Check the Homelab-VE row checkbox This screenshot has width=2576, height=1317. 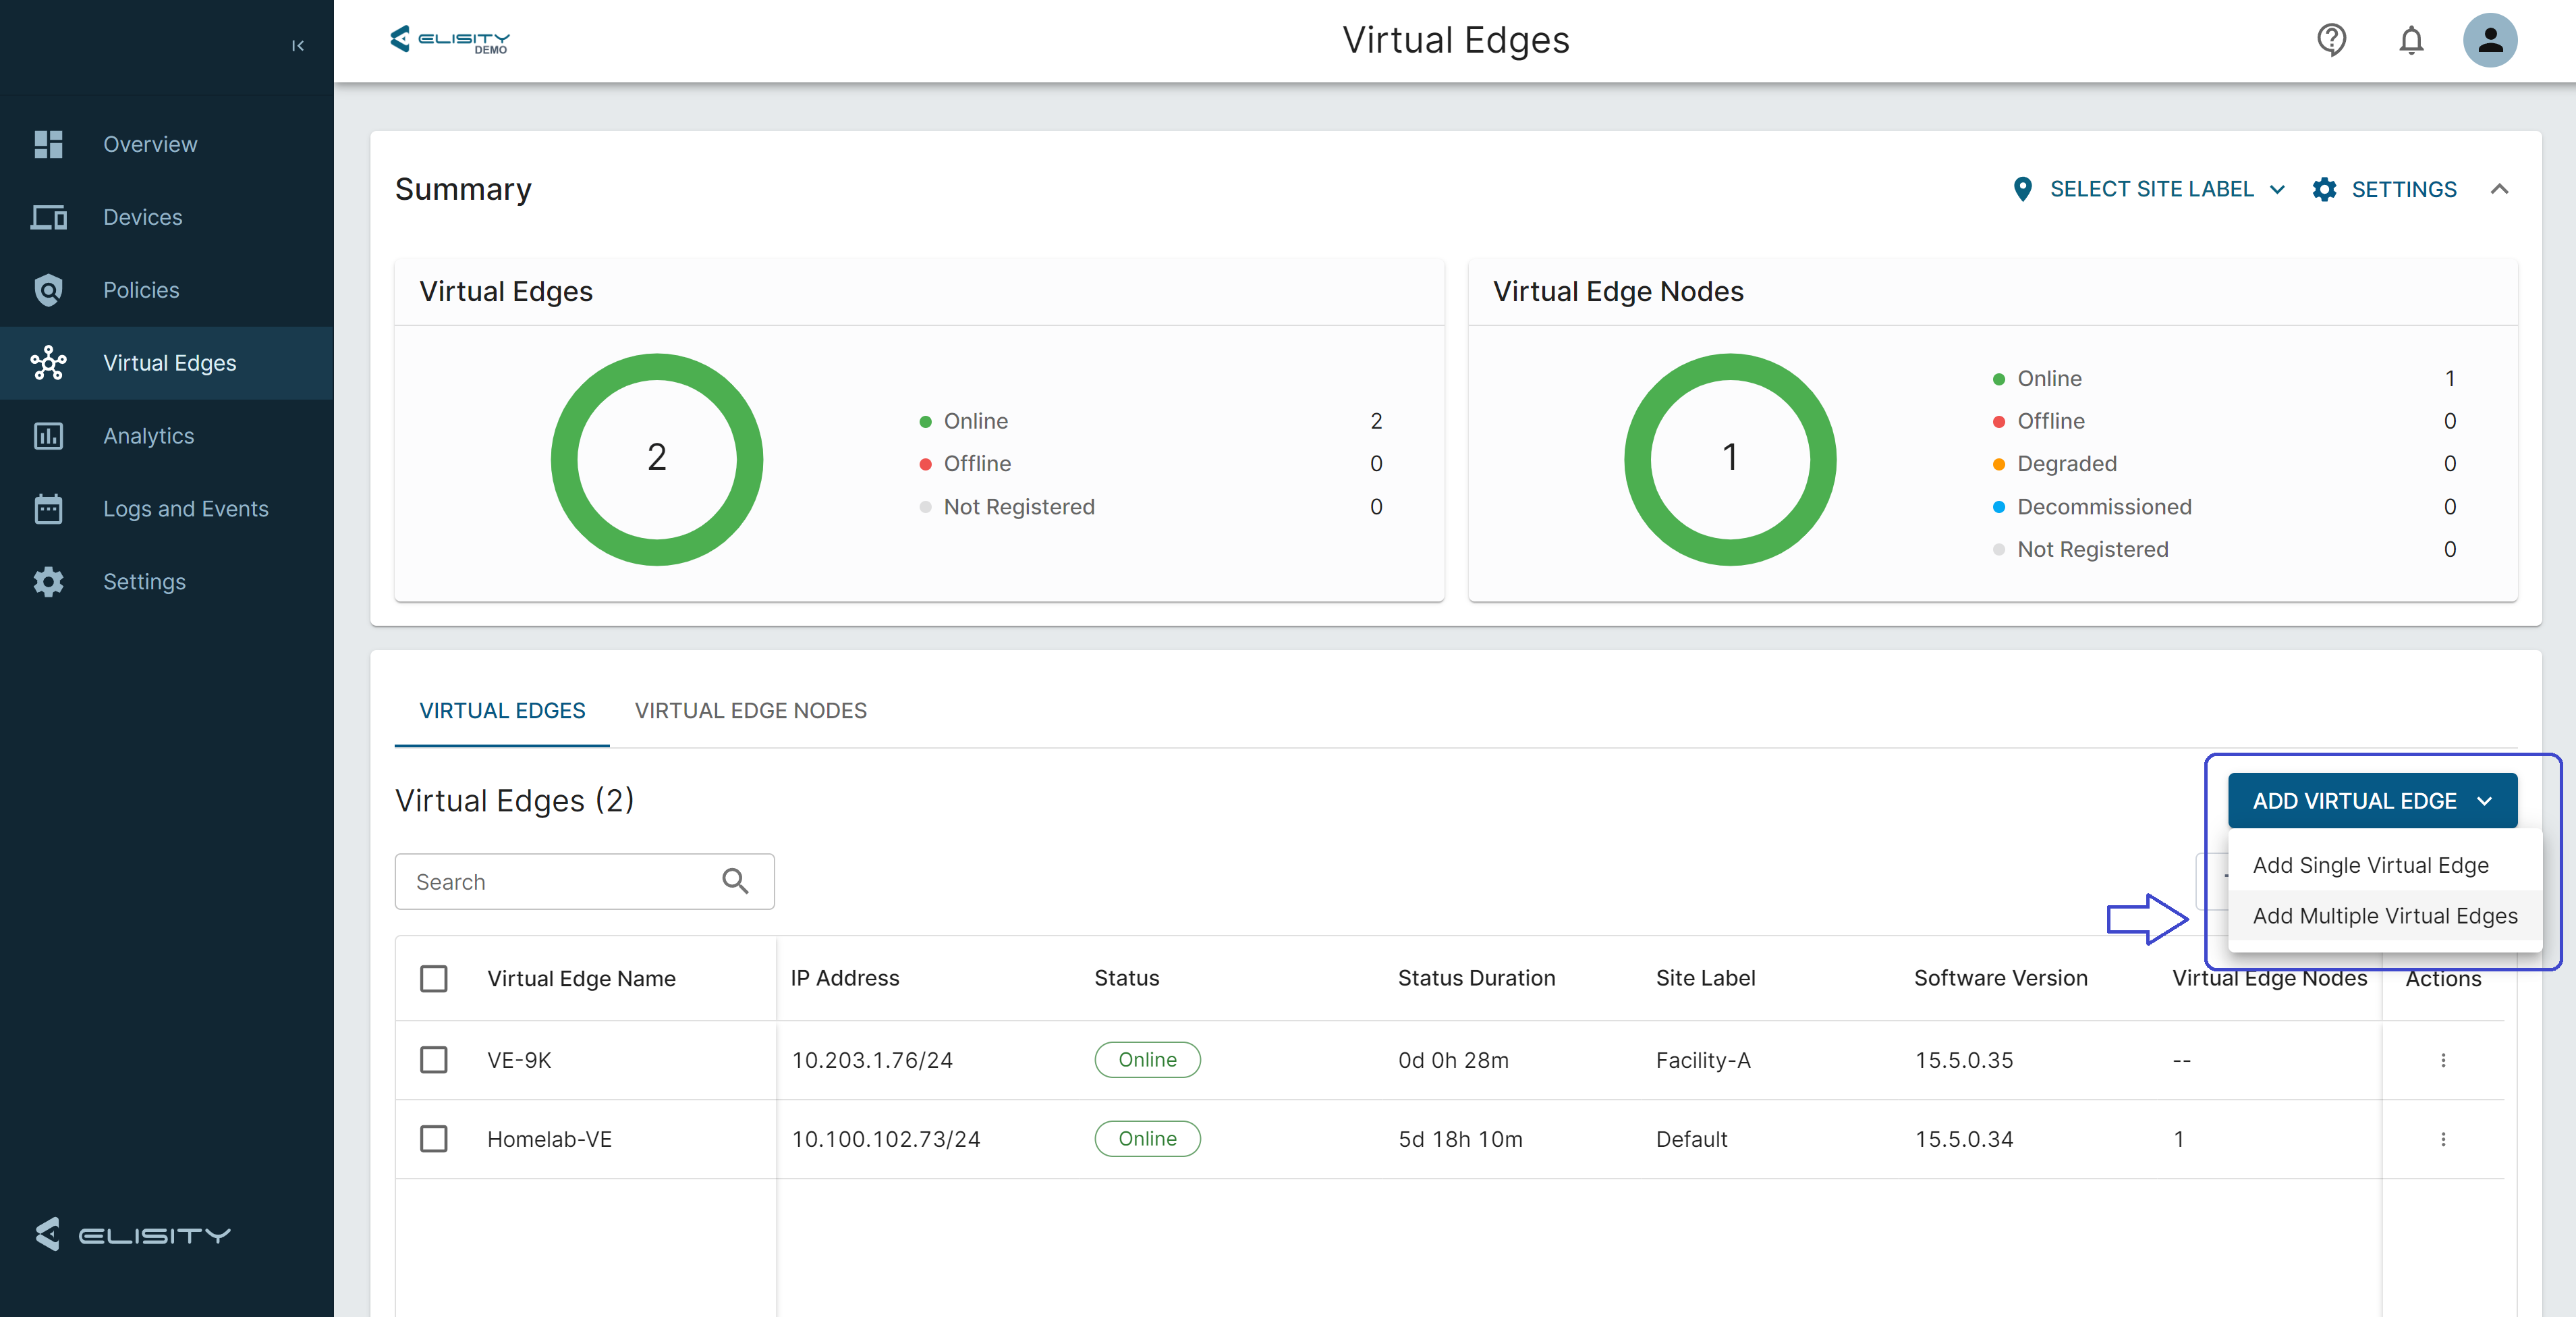point(433,1139)
